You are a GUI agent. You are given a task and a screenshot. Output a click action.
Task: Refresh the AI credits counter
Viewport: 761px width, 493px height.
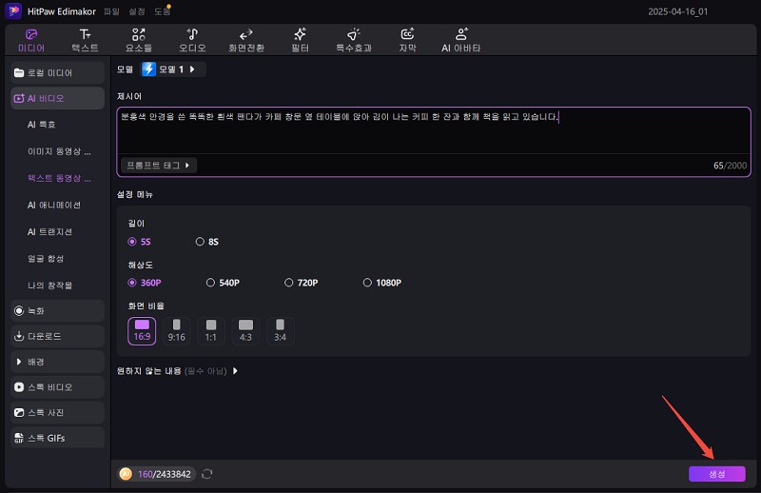207,474
